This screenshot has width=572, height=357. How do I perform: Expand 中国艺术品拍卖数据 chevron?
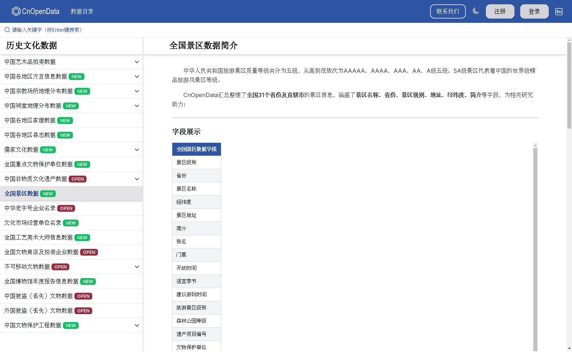point(137,62)
